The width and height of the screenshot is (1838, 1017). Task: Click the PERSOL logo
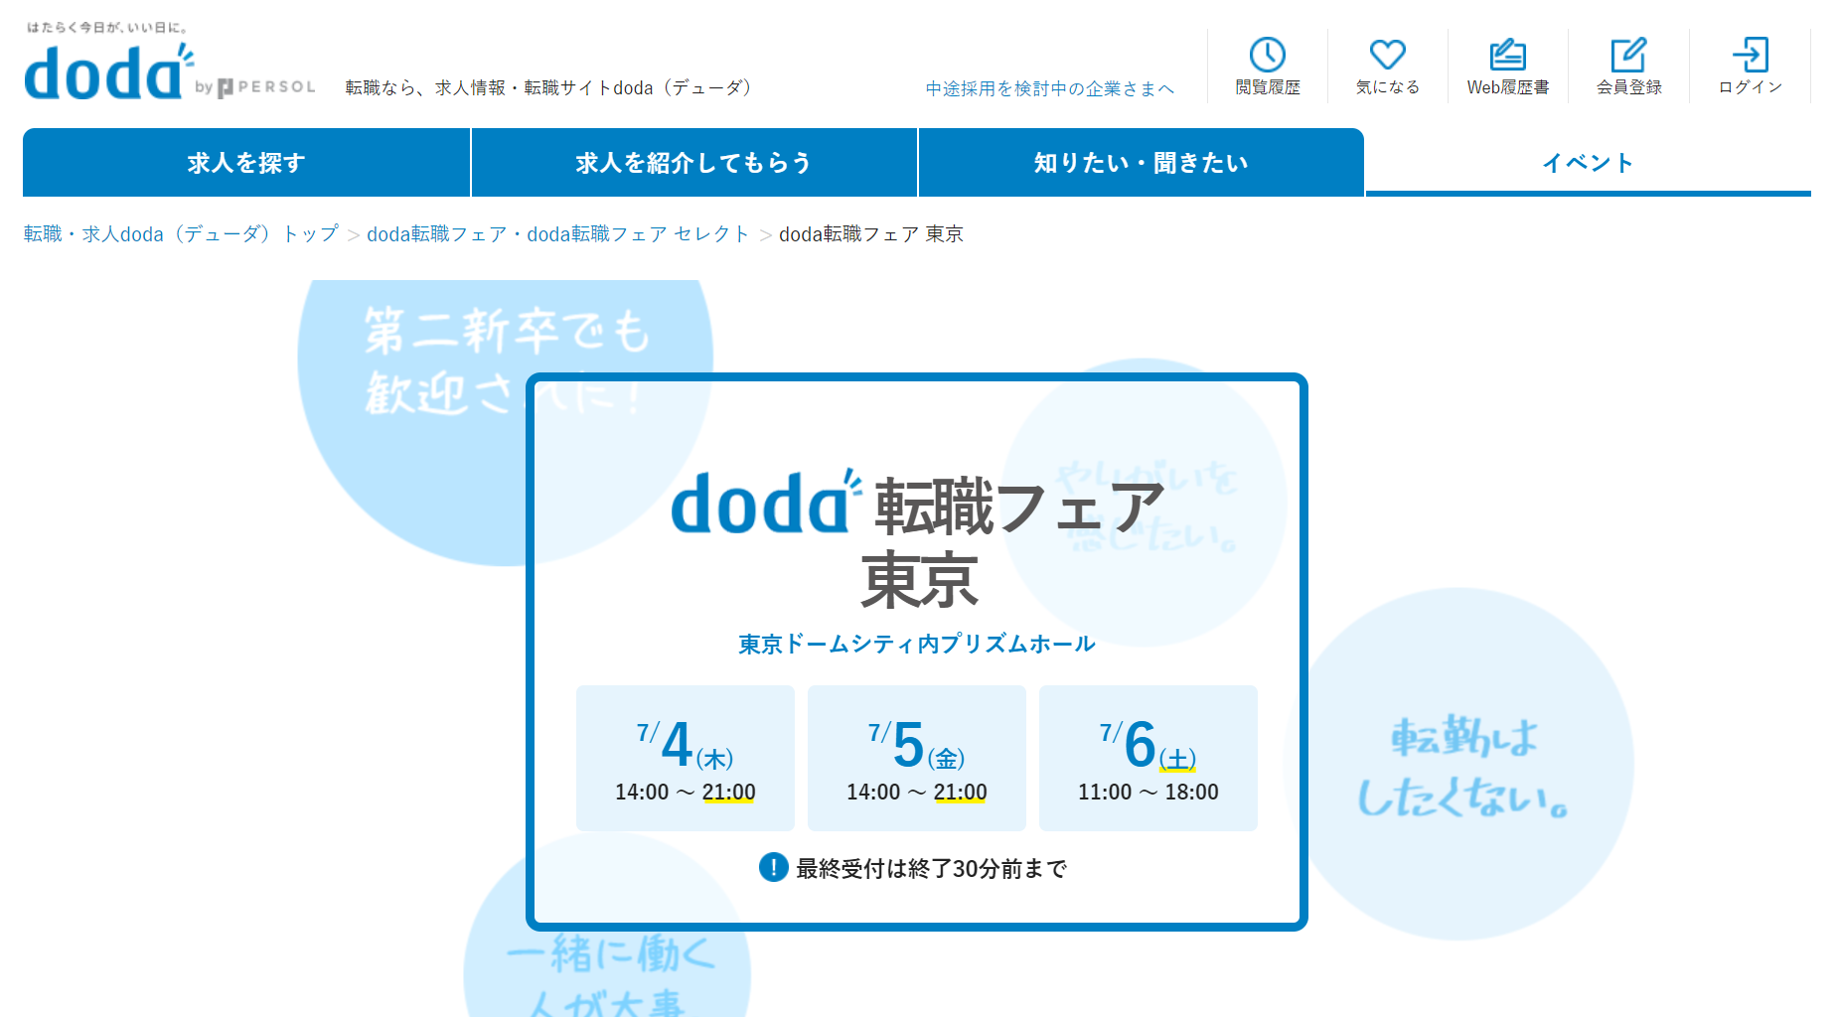click(265, 87)
